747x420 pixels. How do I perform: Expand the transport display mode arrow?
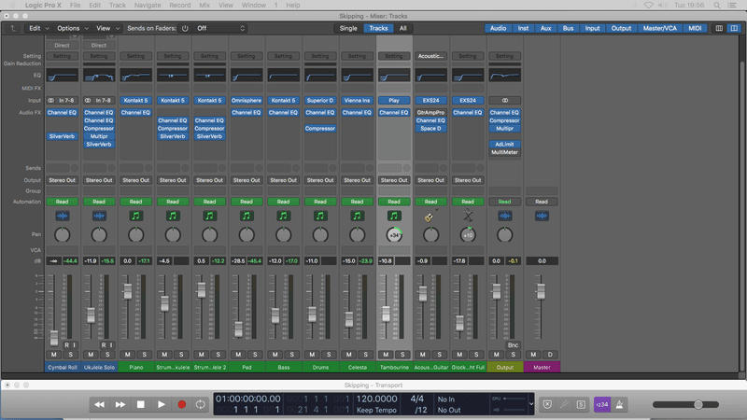(x=531, y=404)
